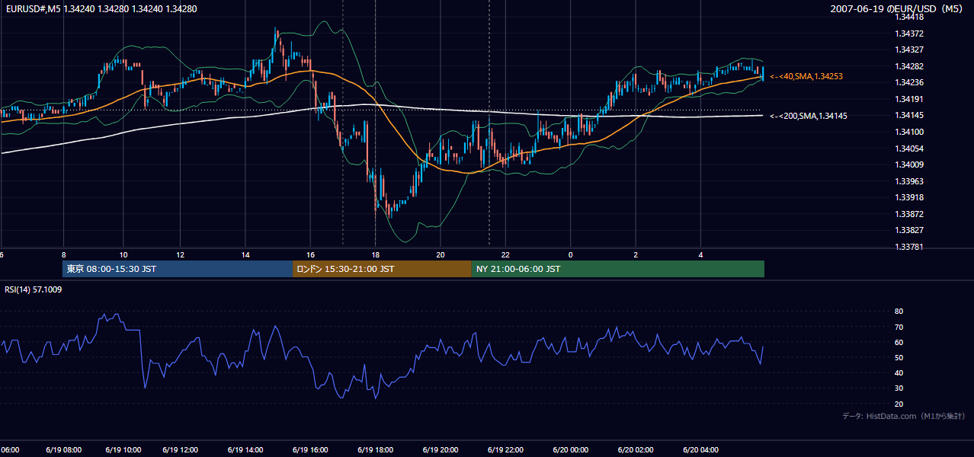
Task: Click the HistData.com data source credit
Action: pyautogui.click(x=904, y=416)
